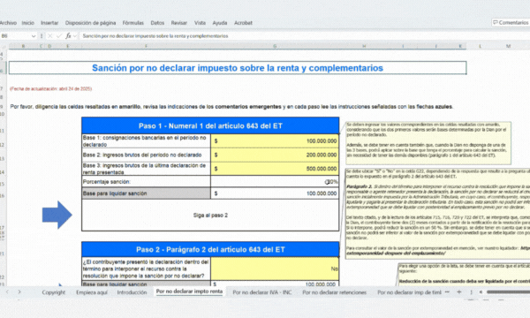Click the sheet title Sanción por no declarar cell
The height and width of the screenshot is (318, 530).
[x=238, y=68]
